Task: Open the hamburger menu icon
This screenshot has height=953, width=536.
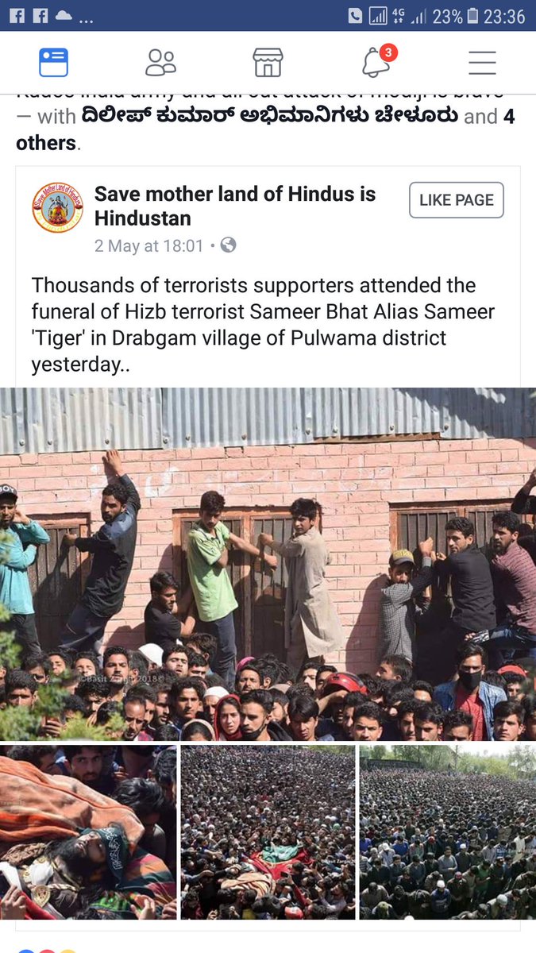Action: tap(482, 62)
